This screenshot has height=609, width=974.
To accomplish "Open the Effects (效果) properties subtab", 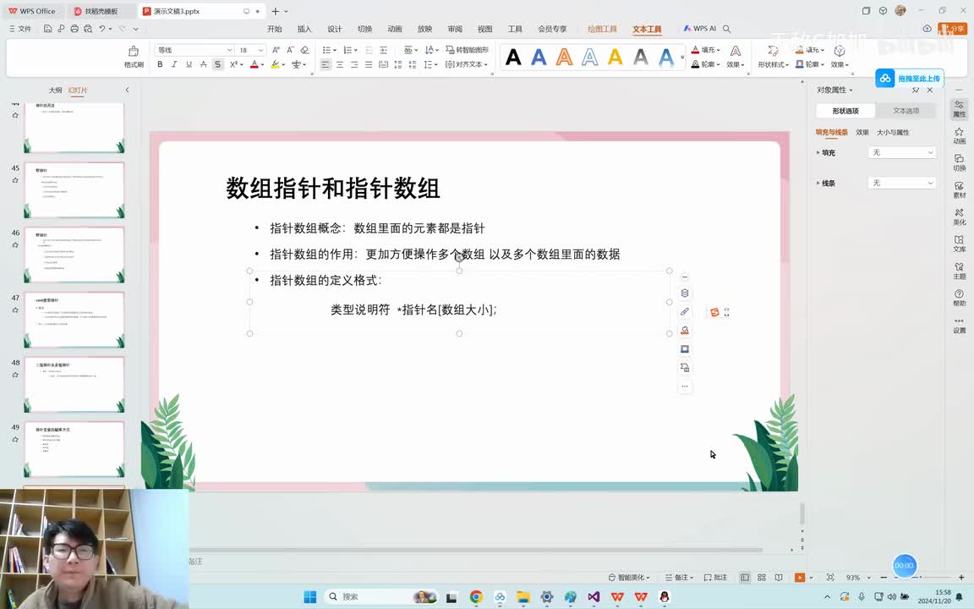I will coord(862,132).
